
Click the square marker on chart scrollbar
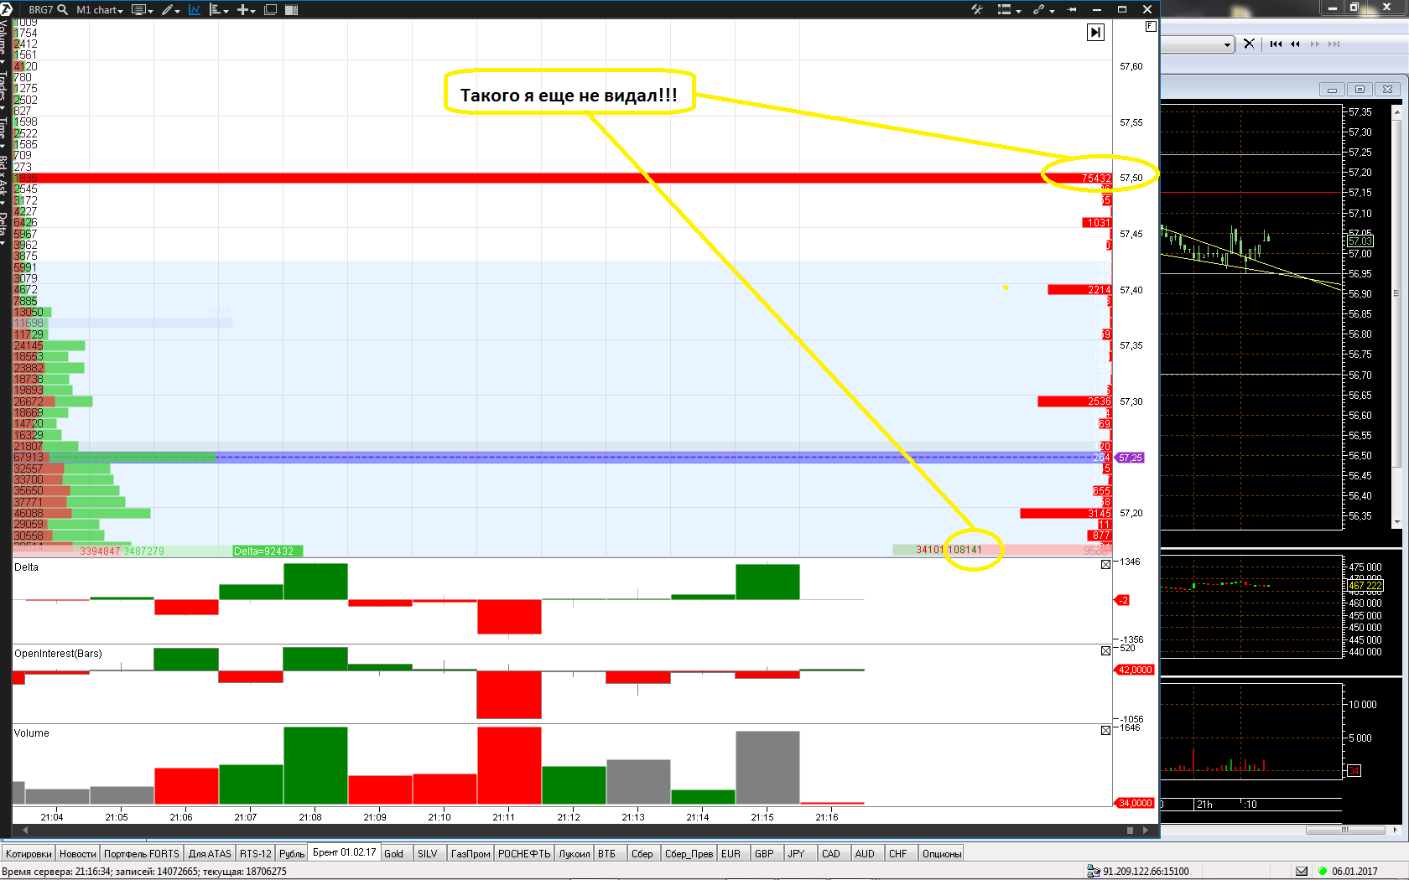(x=1130, y=830)
